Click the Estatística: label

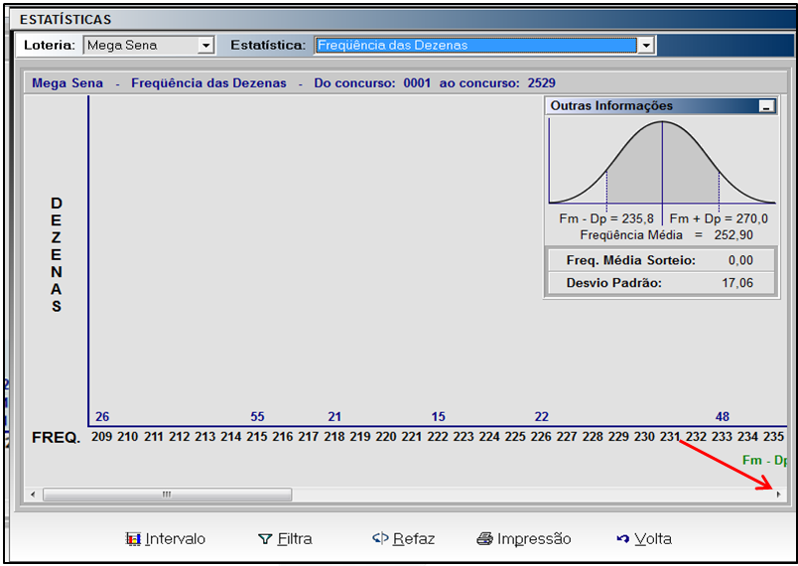click(268, 46)
